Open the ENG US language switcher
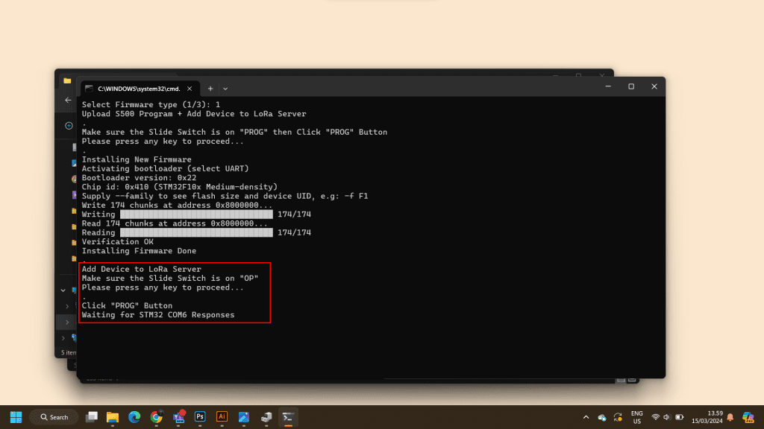The image size is (764, 429). pos(636,417)
